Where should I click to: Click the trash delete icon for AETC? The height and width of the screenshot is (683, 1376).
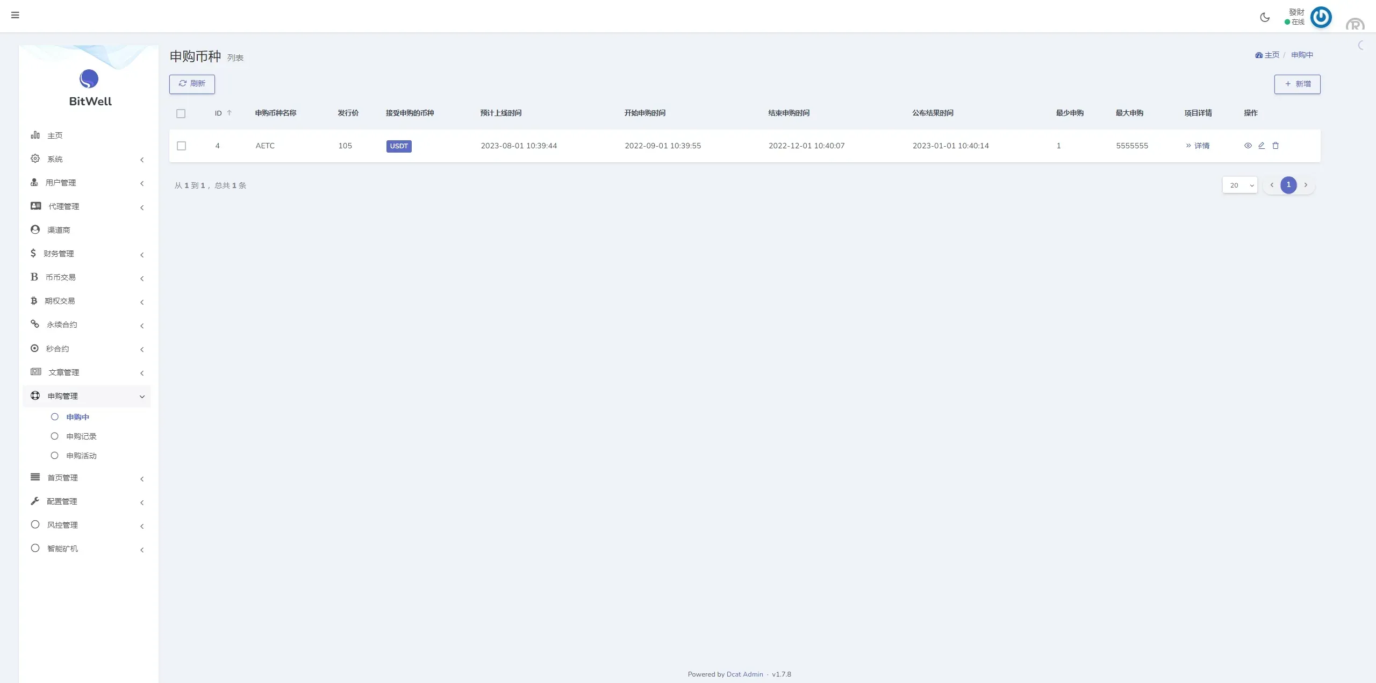1275,146
